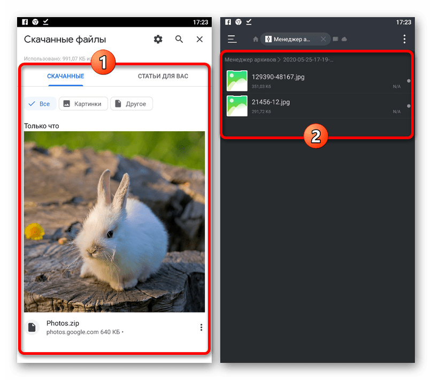Screen dimensions: 432x380
Task: Open the hamburger menu in file manager
Action: tap(232, 39)
